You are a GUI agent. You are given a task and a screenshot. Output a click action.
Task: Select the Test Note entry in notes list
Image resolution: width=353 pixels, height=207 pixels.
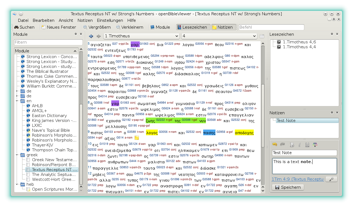(x=307, y=121)
